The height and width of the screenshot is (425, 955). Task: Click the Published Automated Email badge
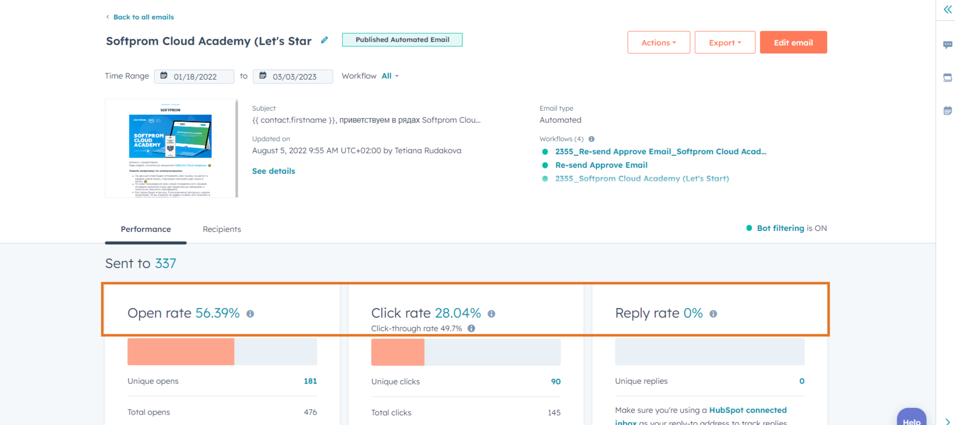(x=402, y=40)
